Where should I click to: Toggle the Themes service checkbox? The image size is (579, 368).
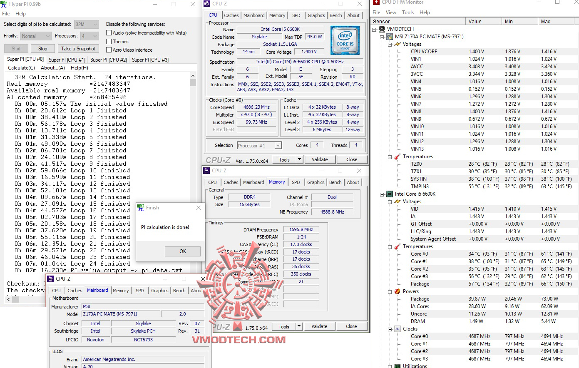[x=109, y=41]
